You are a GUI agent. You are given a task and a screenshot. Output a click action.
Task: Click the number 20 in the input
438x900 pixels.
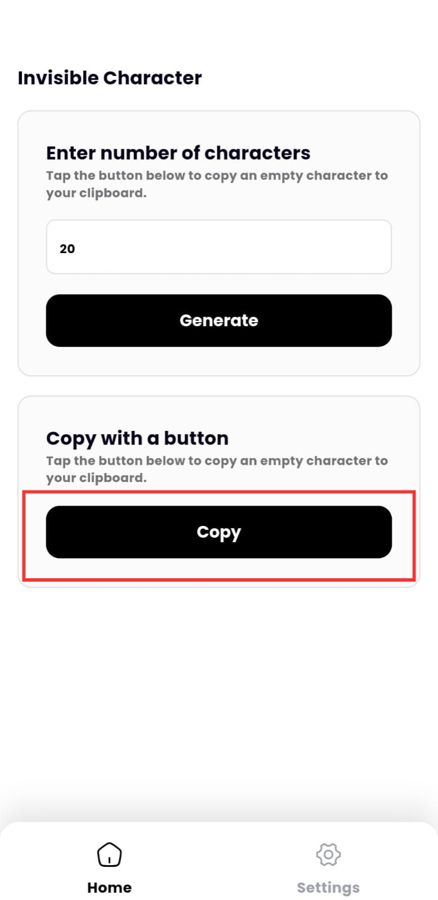pos(67,249)
